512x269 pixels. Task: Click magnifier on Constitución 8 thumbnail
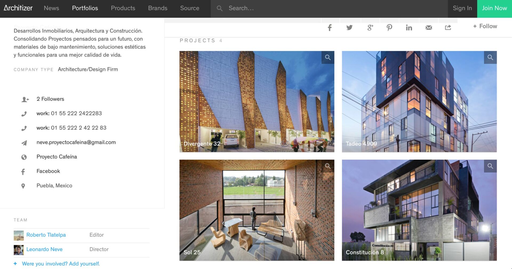(490, 166)
